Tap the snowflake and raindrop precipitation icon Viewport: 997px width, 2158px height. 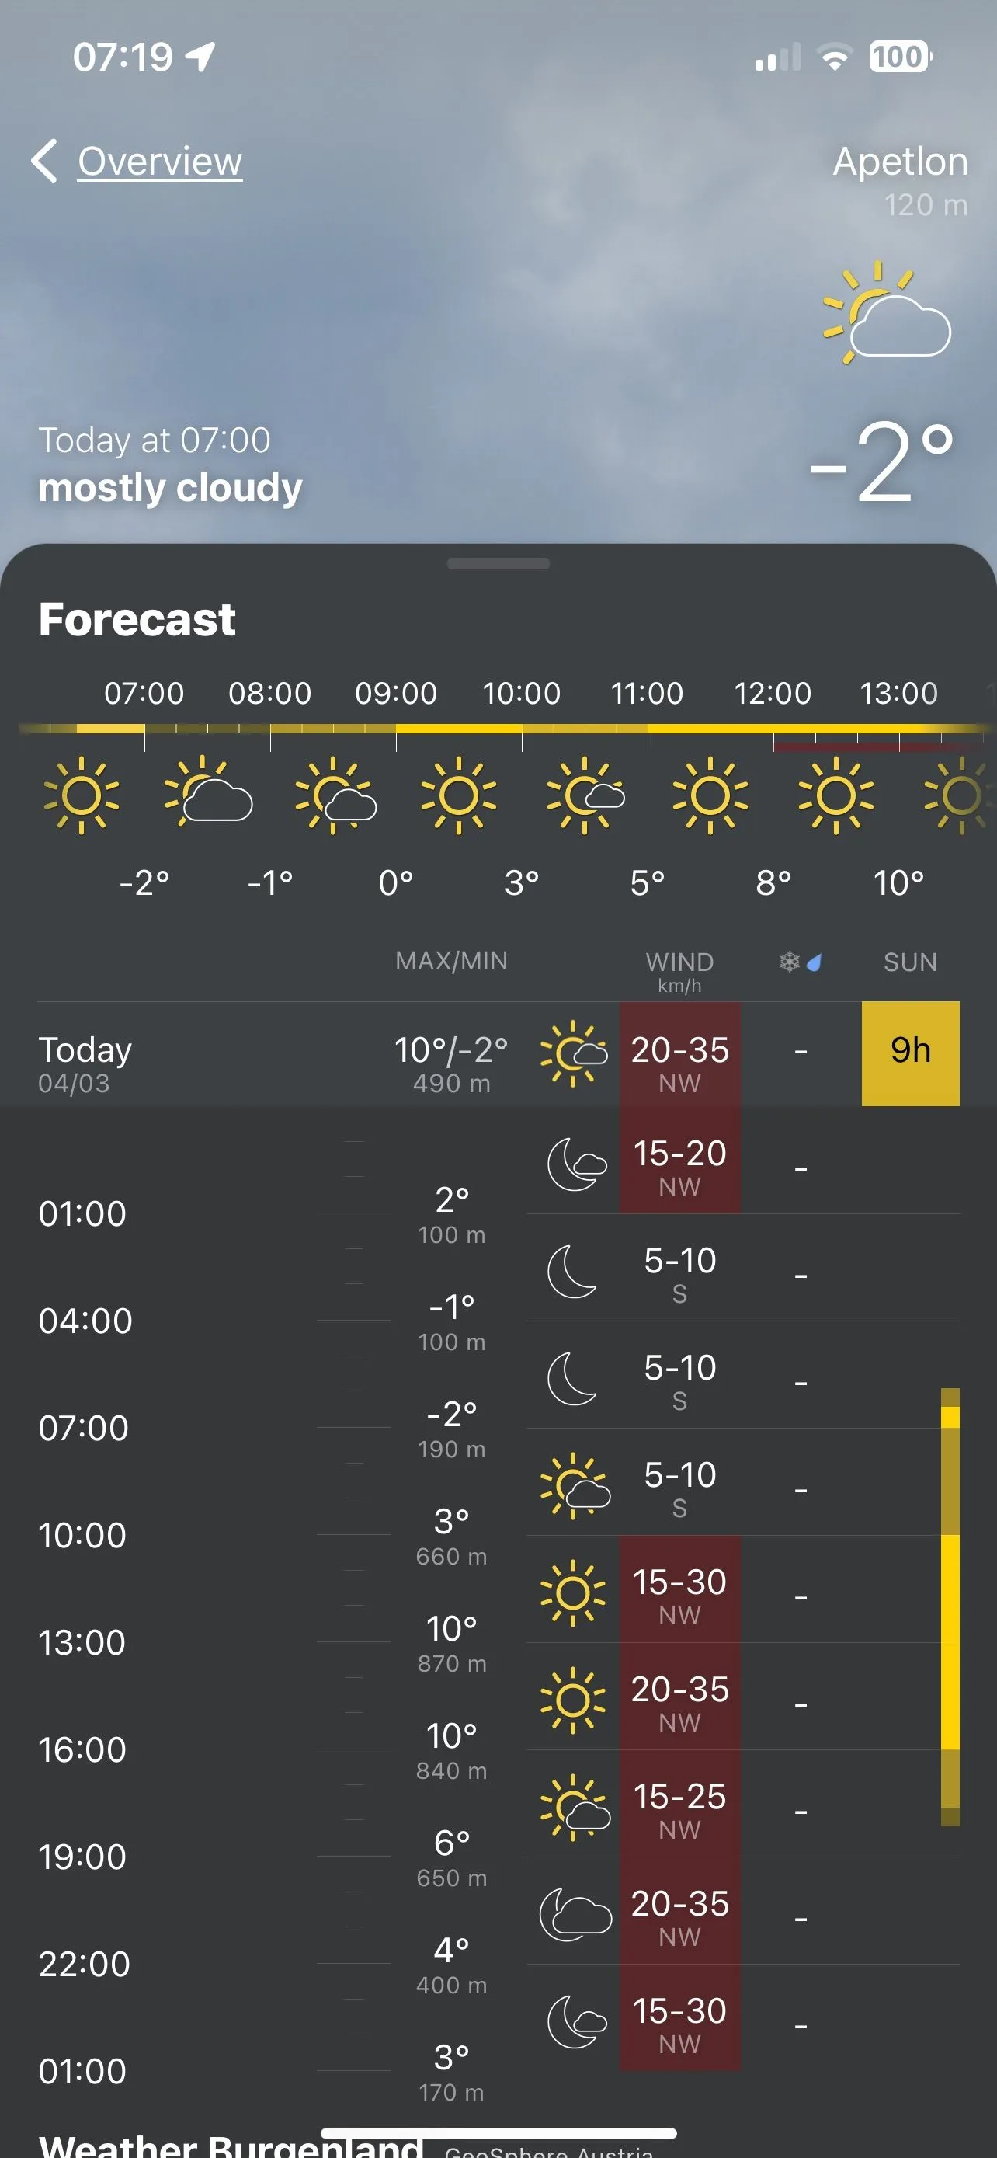[x=801, y=962]
